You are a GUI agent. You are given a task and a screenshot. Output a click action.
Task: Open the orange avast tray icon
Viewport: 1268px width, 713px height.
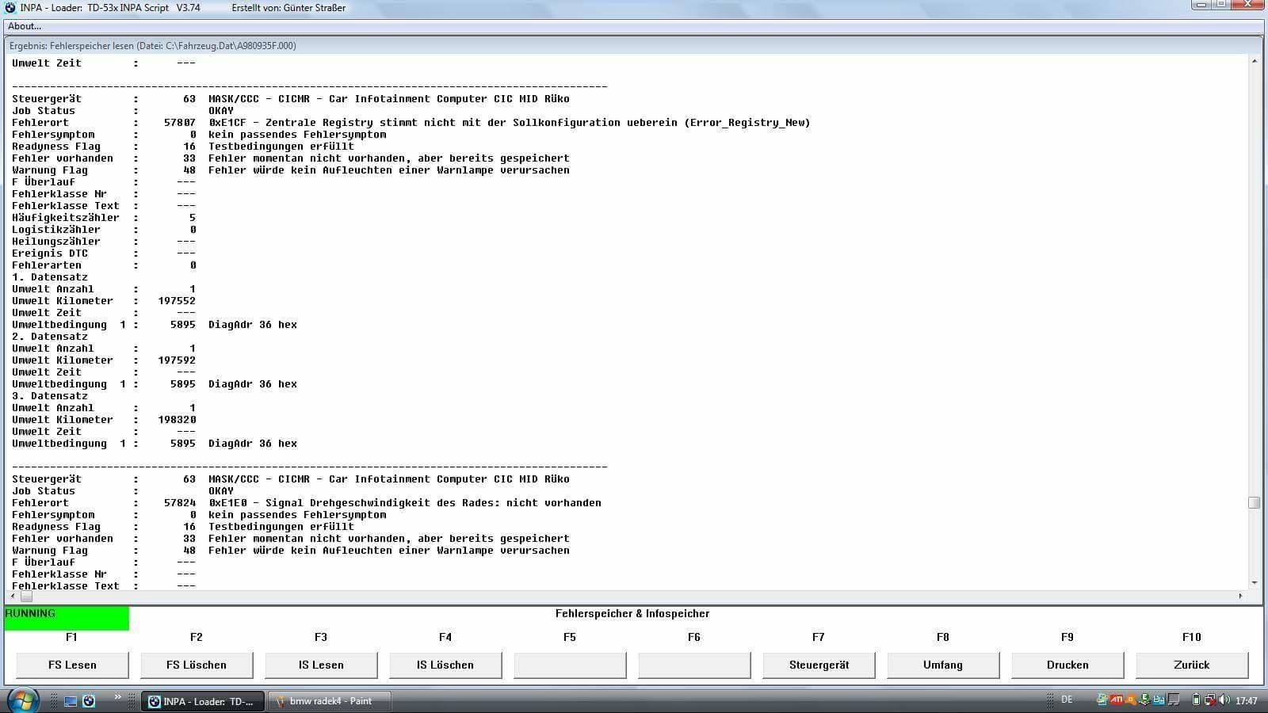[1131, 700]
